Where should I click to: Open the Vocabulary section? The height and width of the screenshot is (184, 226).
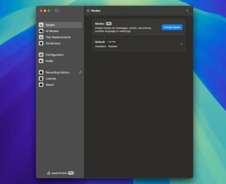[53, 43]
